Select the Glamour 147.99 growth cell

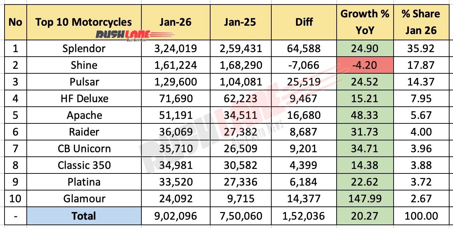[x=365, y=199]
